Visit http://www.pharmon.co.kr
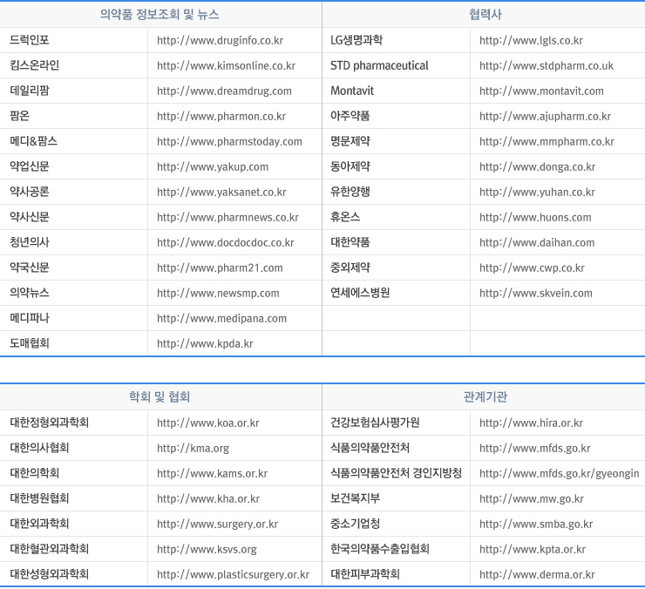This screenshot has width=645, height=589. pos(221,117)
